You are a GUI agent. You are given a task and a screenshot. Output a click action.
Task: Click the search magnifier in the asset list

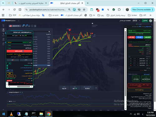click(x=49, y=32)
